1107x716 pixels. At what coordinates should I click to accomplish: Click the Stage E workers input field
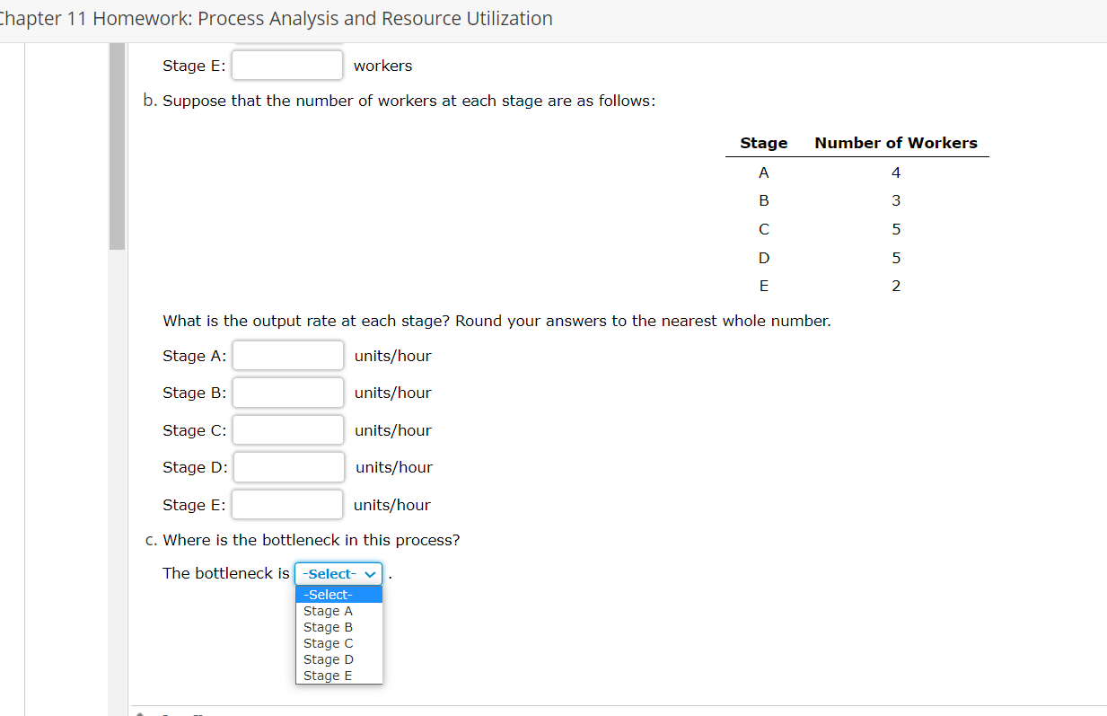click(x=287, y=66)
